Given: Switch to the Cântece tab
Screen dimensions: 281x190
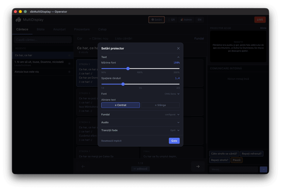Looking at the screenshot, I should (22, 29).
